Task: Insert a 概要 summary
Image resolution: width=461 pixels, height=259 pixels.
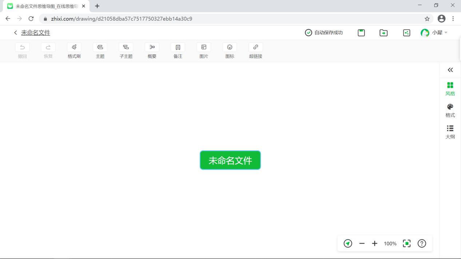Action: click(x=152, y=51)
